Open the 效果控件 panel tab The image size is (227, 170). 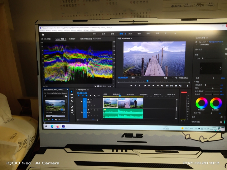72,39
